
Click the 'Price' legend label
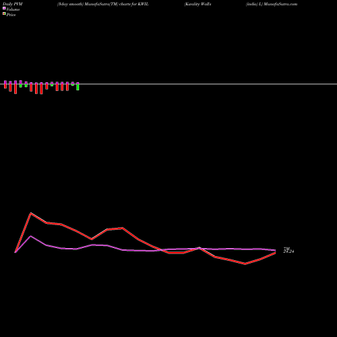coord(11,15)
